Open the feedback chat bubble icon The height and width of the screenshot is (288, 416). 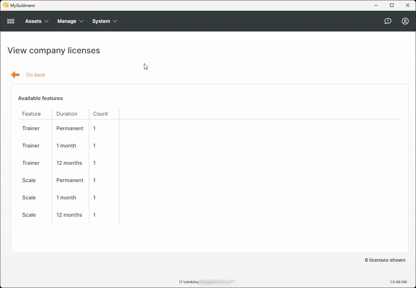pyautogui.click(x=388, y=21)
